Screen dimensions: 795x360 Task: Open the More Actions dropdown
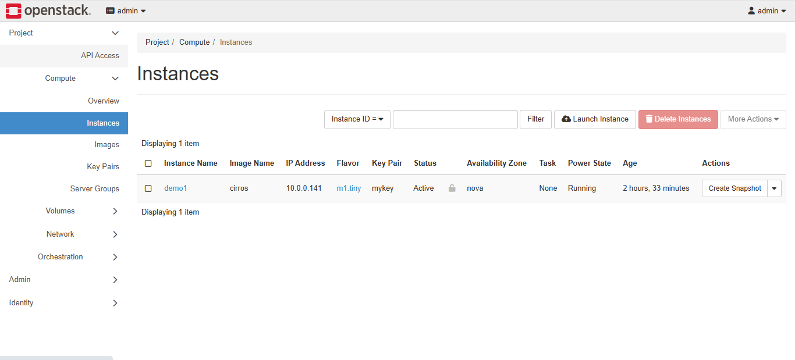pos(753,119)
